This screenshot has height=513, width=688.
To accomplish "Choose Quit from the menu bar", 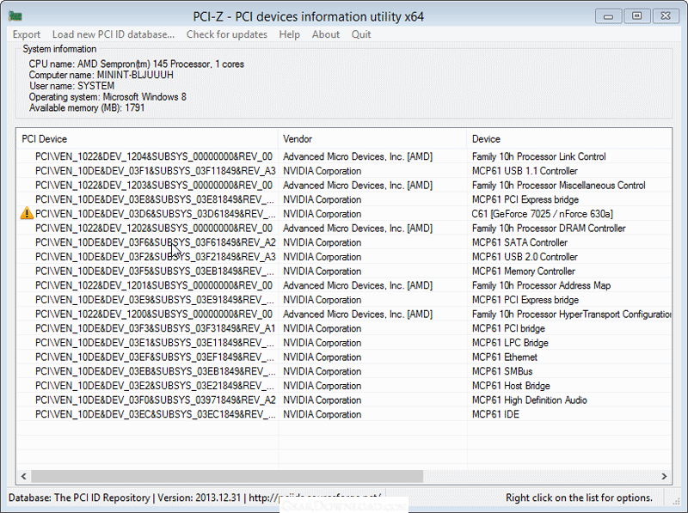I will point(361,34).
